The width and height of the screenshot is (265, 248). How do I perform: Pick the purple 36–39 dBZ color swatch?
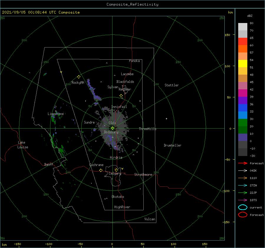[243, 100]
